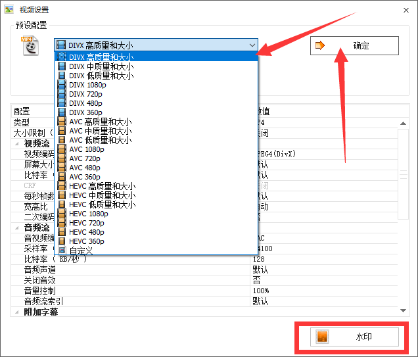The image size is (418, 357).
Task: Click the 类型 row label
Action: tap(21, 123)
